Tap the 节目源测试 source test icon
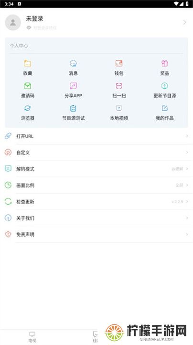Viewport: 193px width, 345px height. (73, 108)
